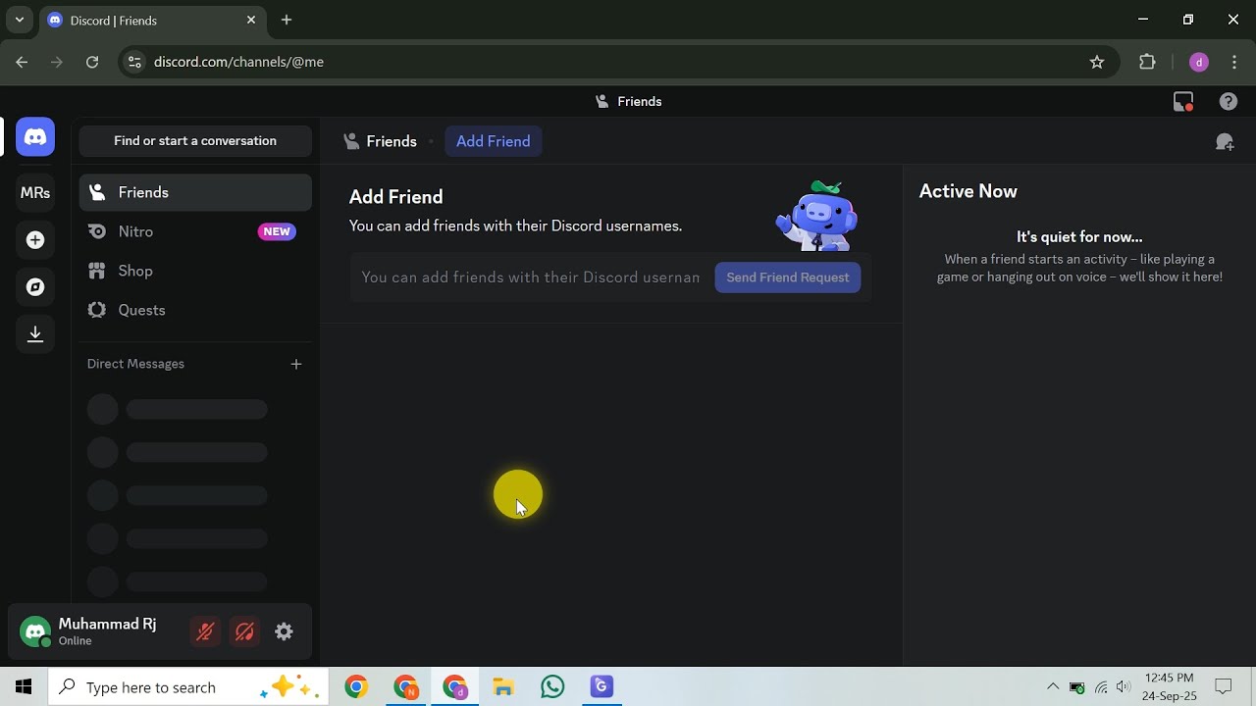Viewport: 1256px width, 706px height.
Task: Open File Explorer from taskbar
Action: tap(503, 687)
